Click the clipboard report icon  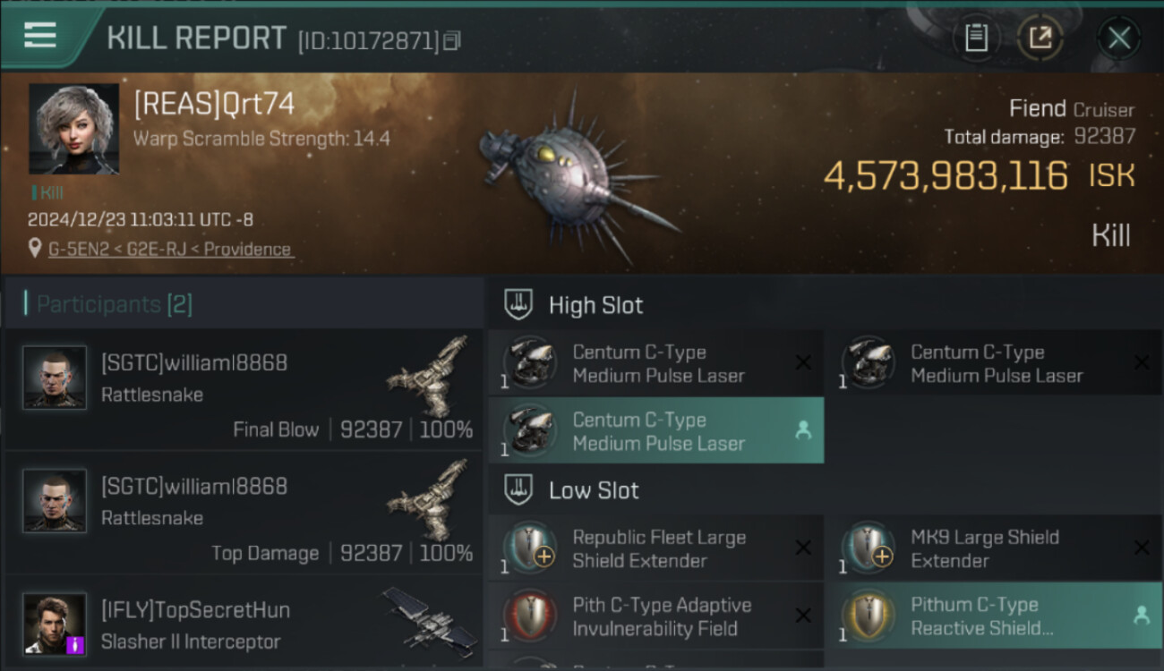pos(976,38)
